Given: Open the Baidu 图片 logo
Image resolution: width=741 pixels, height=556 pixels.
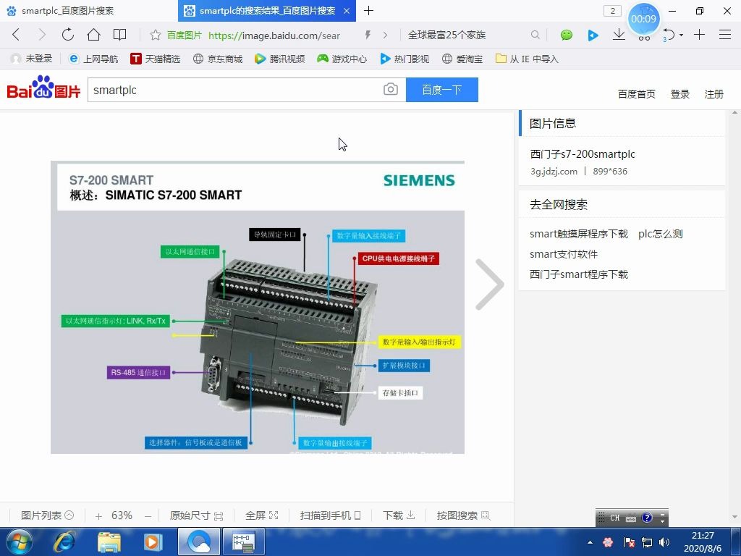Looking at the screenshot, I should (42, 88).
